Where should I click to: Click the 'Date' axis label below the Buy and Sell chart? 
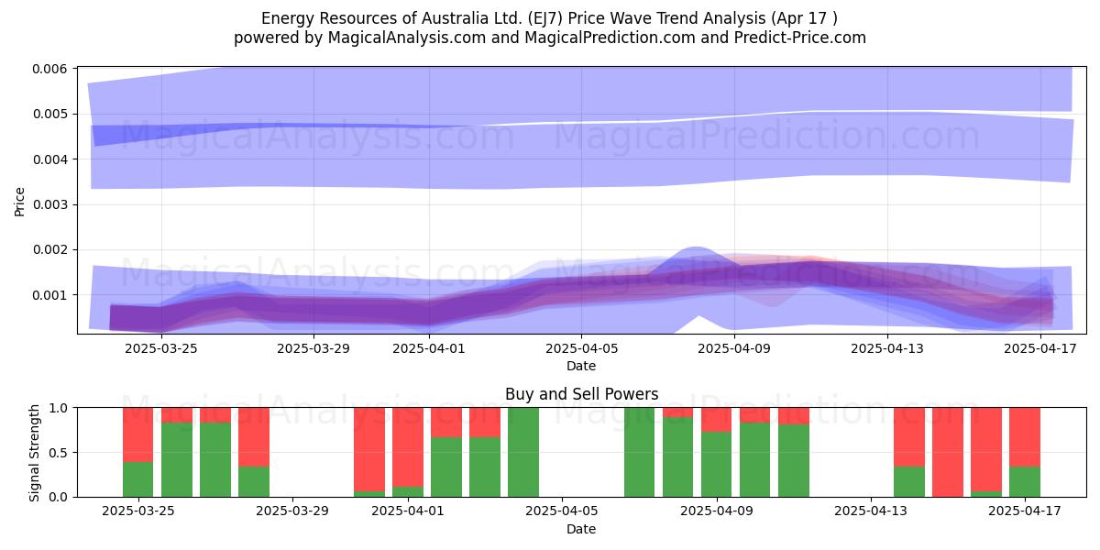coord(581,529)
